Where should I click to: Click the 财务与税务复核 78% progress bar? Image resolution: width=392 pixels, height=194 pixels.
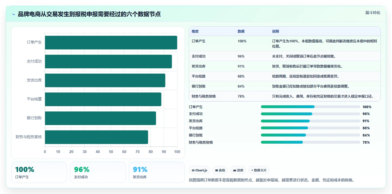[310, 142]
